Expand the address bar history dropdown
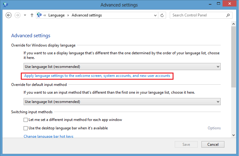 (155, 16)
